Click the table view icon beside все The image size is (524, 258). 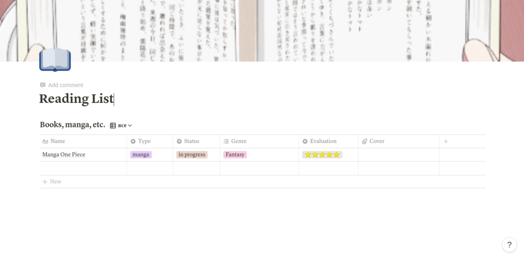pos(113,125)
